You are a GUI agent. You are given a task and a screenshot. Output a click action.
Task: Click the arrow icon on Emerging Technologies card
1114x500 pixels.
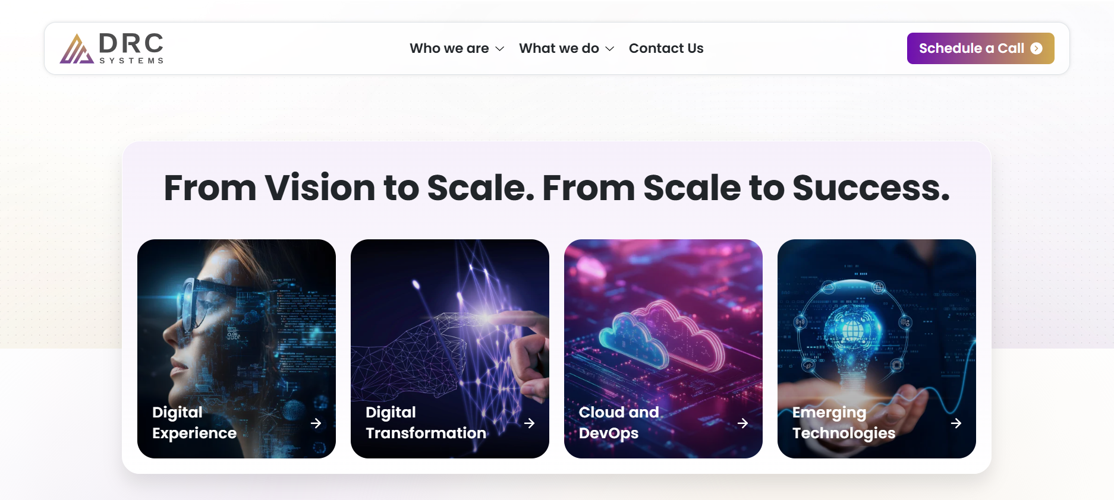click(956, 423)
